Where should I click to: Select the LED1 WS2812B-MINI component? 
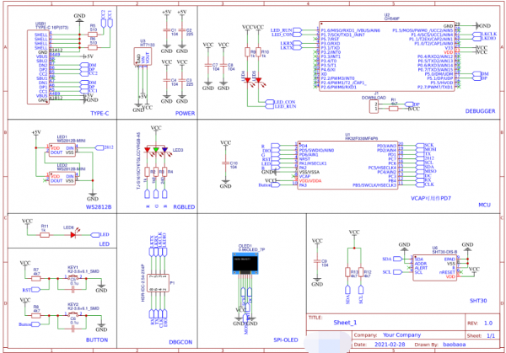coord(62,149)
